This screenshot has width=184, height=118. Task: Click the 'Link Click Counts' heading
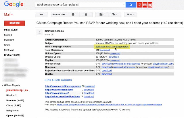[58, 80]
